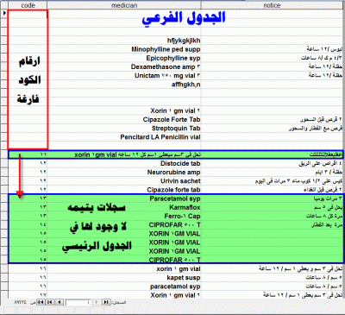Click the code cell of Karmaflox row
This screenshot has width=345, height=315.
(x=28, y=207)
